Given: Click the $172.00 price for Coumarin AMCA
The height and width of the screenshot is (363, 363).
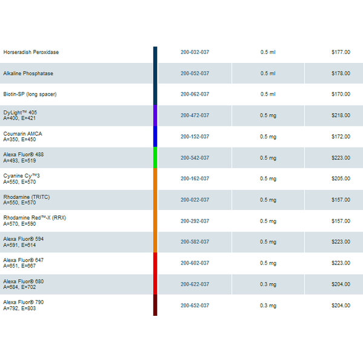Looking at the screenshot, I should click(x=341, y=137).
